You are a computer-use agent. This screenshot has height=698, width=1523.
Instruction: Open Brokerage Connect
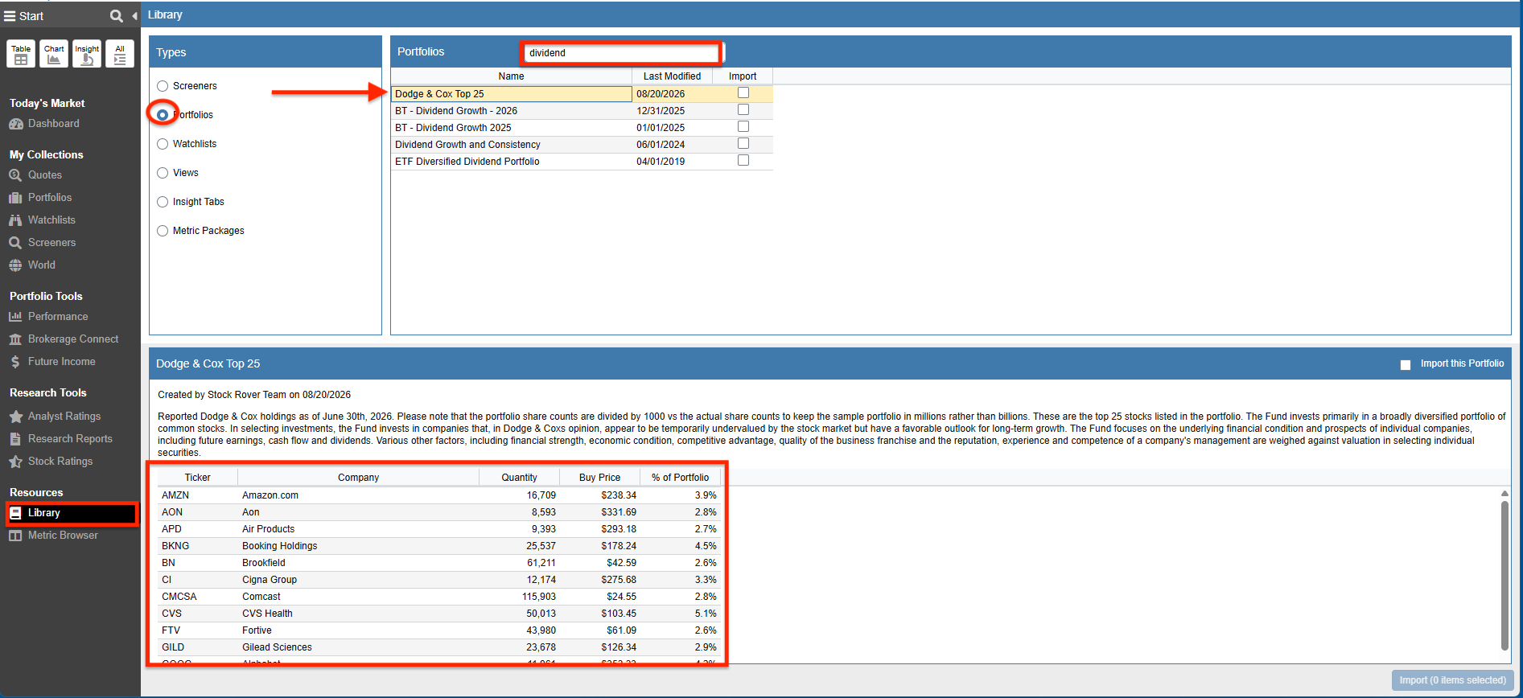pyautogui.click(x=73, y=339)
